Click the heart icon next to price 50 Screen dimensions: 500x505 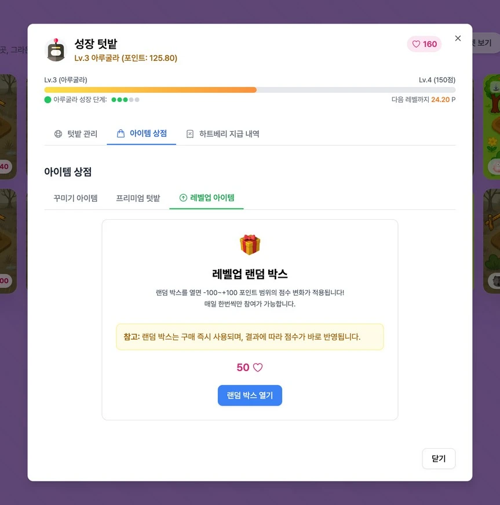coord(258,368)
